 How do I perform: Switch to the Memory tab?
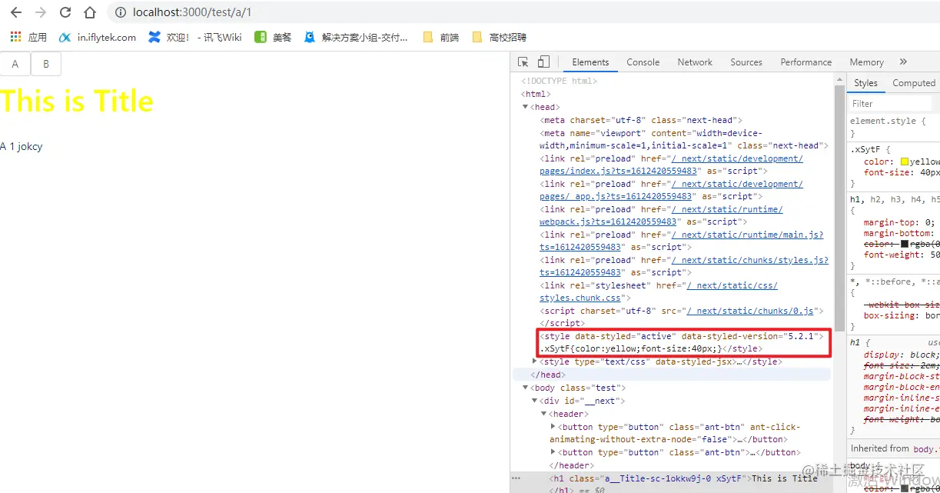tap(866, 62)
